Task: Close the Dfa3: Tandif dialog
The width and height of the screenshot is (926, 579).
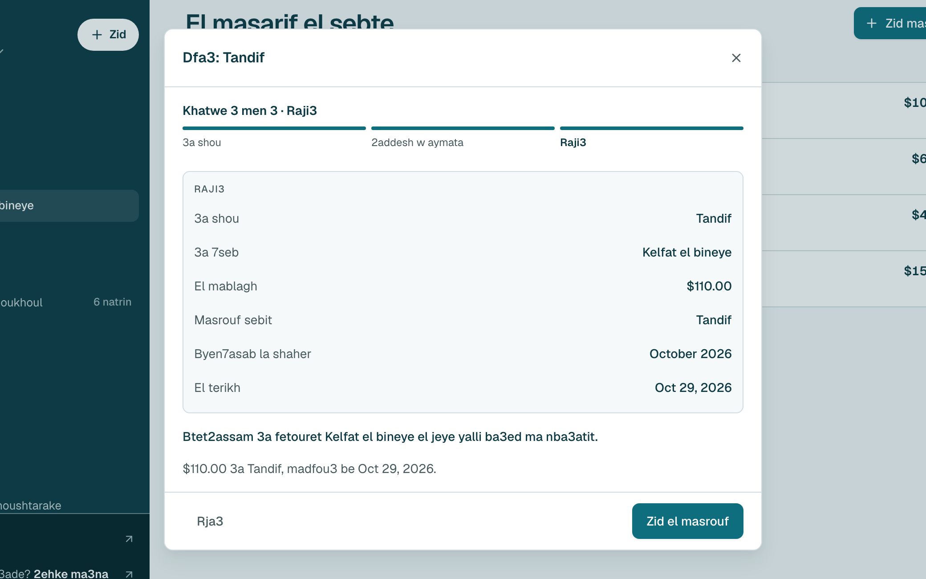Action: coord(736,58)
